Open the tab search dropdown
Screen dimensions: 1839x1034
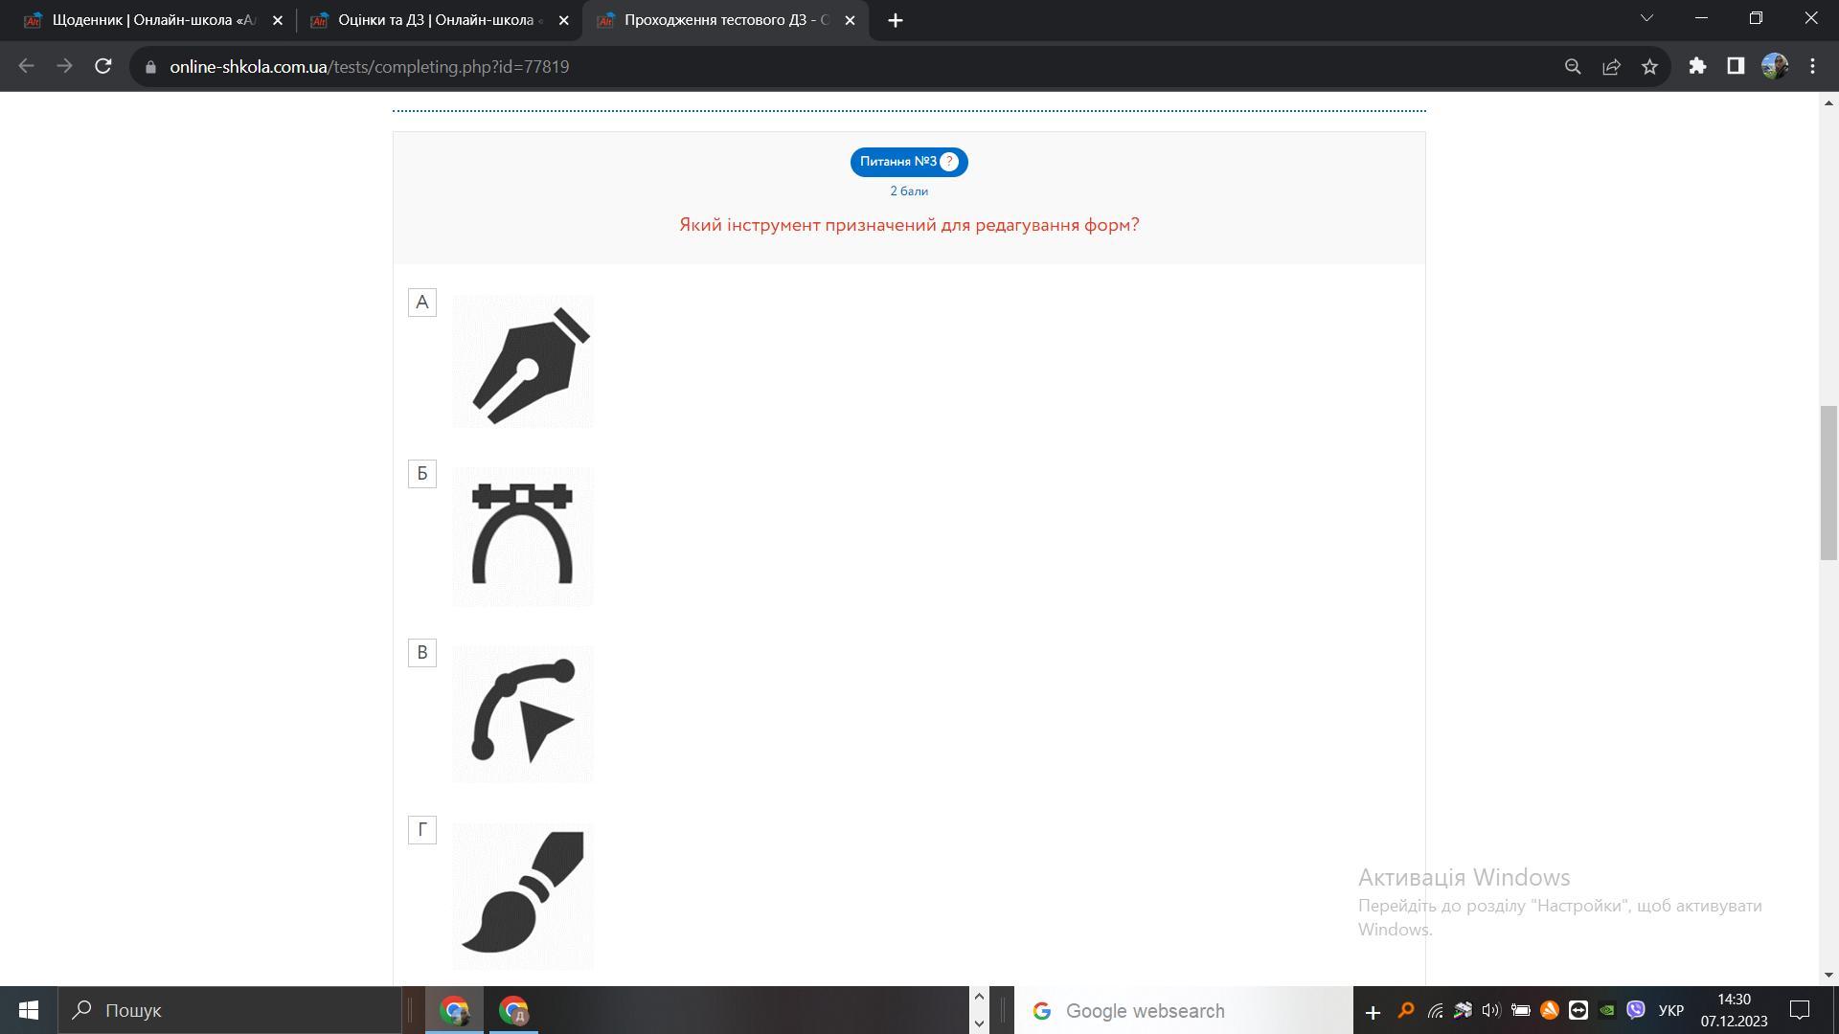[1646, 18]
